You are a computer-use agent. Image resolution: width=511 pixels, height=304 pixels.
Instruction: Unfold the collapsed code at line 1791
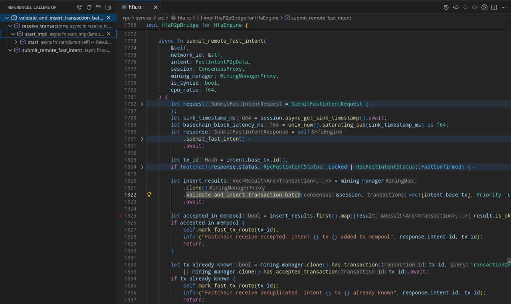(142, 139)
